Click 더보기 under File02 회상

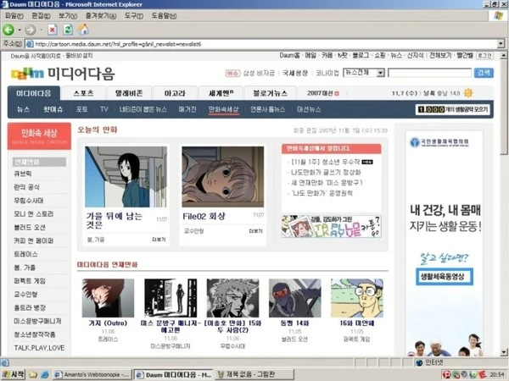coord(255,231)
